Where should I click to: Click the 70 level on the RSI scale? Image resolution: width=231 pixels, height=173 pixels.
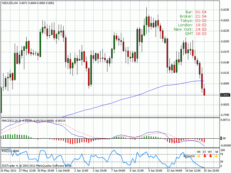[x=222, y=154]
